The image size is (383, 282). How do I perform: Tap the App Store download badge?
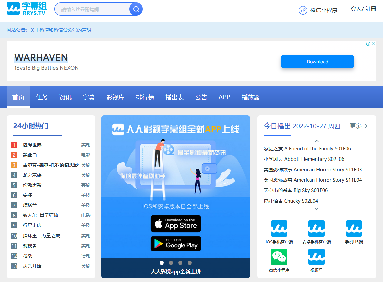click(x=176, y=223)
